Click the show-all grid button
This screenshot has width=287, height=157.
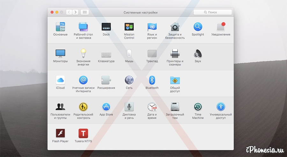(x=85, y=12)
